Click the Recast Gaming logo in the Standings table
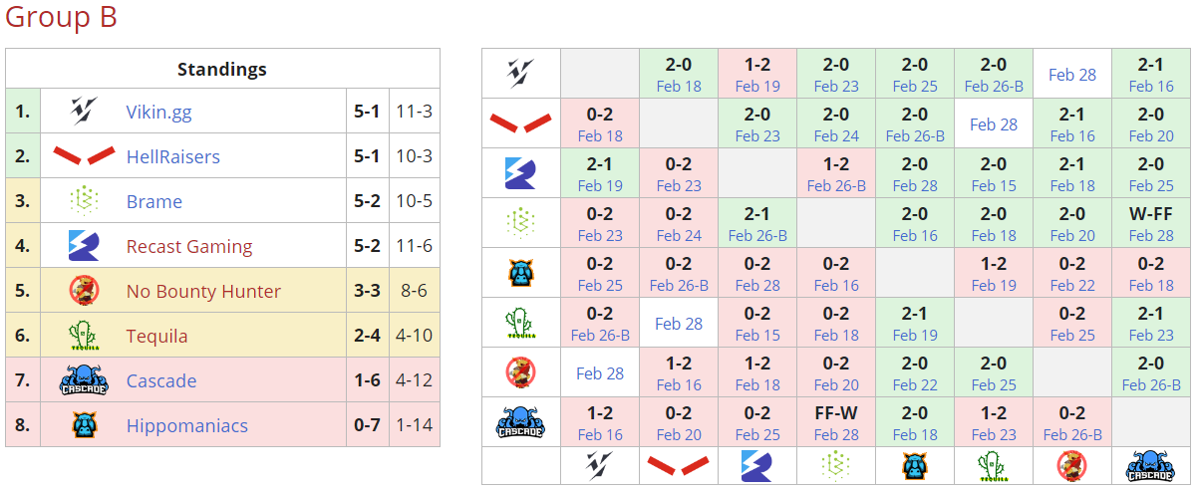1198x490 pixels. [84, 246]
